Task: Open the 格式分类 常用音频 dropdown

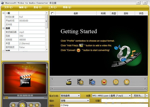Action: 70,96
